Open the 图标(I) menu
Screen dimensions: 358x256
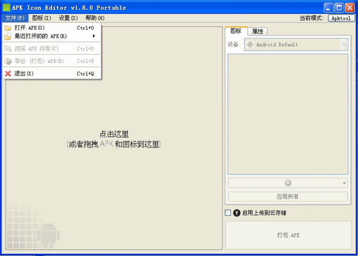click(x=41, y=18)
